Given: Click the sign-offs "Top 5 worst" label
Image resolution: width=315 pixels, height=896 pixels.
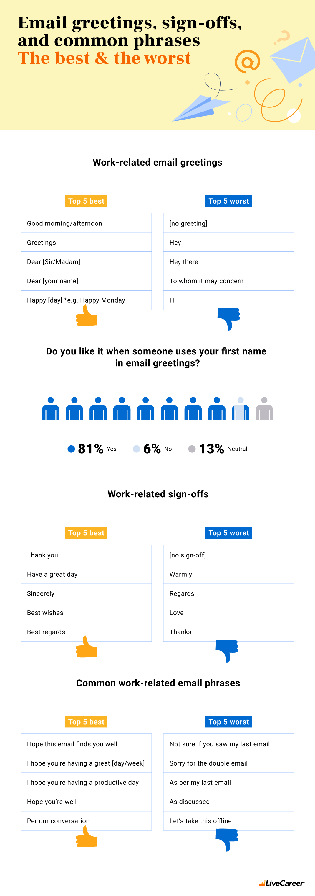Looking at the screenshot, I should coord(229,532).
